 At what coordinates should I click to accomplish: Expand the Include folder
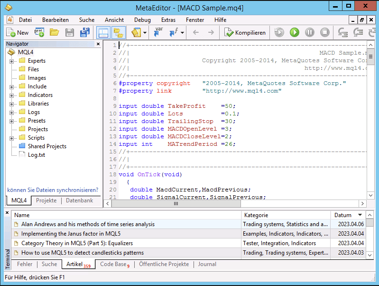pos(11,87)
